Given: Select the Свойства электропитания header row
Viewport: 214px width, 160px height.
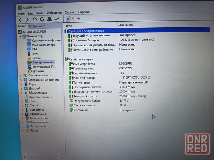Looking at the screenshot, I should tap(137, 31).
